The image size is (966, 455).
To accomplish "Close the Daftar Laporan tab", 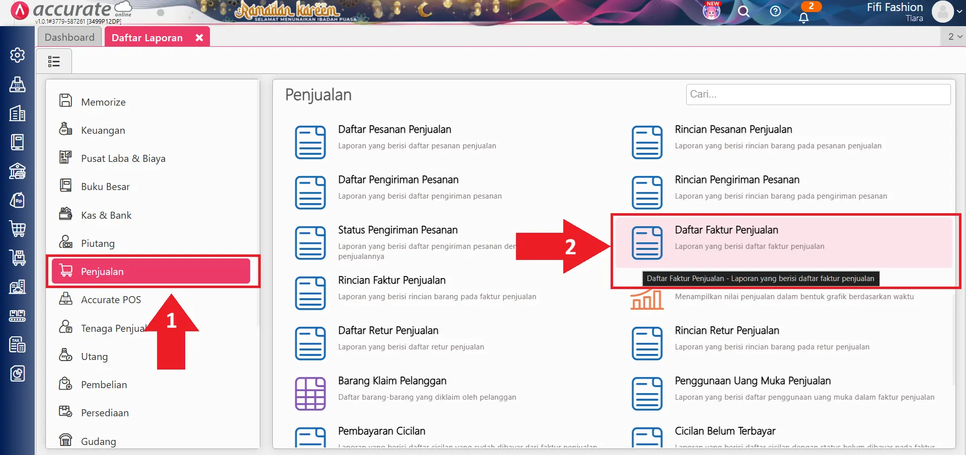I will click(199, 38).
